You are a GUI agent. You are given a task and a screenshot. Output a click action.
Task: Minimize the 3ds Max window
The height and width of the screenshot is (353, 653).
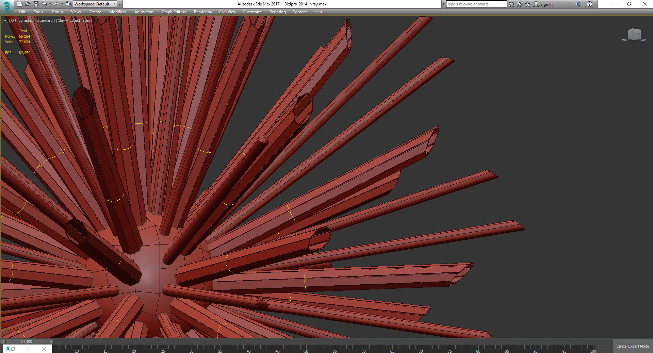(614, 4)
